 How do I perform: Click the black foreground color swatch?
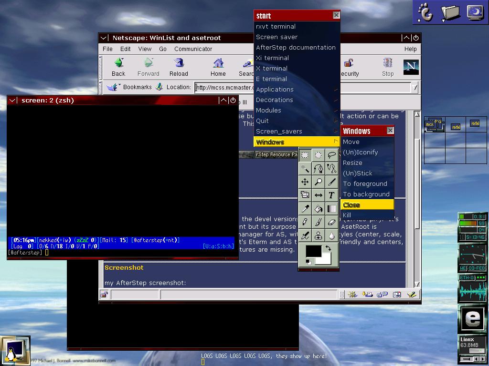click(313, 251)
